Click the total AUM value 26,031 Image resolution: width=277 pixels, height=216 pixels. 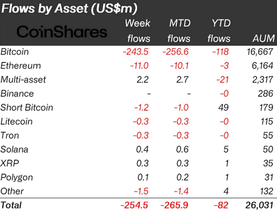[259, 204]
